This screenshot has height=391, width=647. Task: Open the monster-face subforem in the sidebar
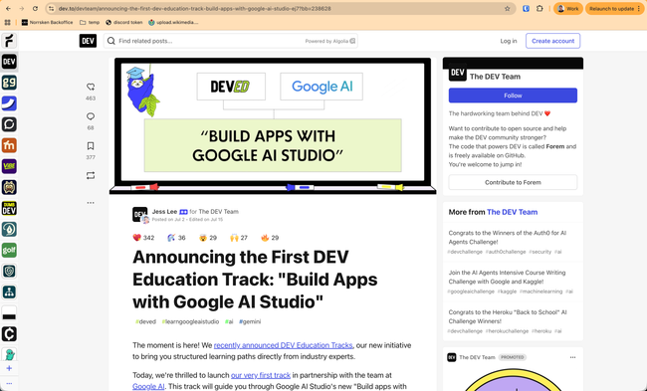tap(9, 187)
